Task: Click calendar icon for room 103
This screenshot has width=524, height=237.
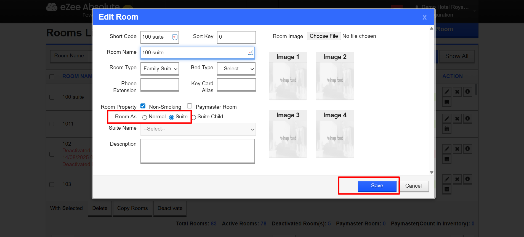Action: click(447, 189)
